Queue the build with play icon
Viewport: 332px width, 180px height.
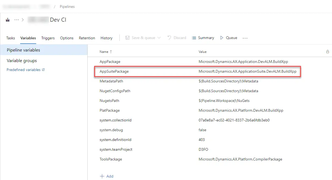[222, 38]
